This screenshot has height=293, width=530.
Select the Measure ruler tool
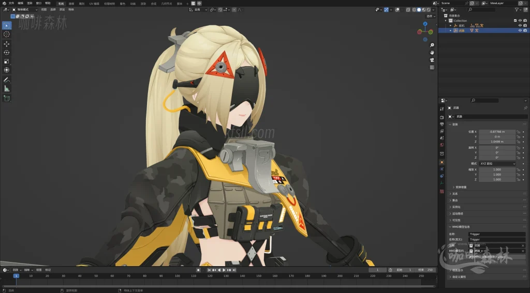6,88
